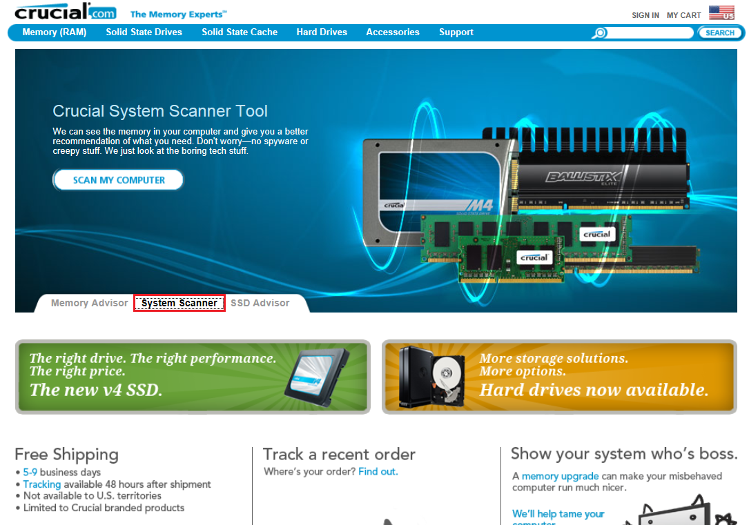Image resolution: width=749 pixels, height=525 pixels.
Task: Open the Memory (RAM) menu
Action: click(55, 32)
